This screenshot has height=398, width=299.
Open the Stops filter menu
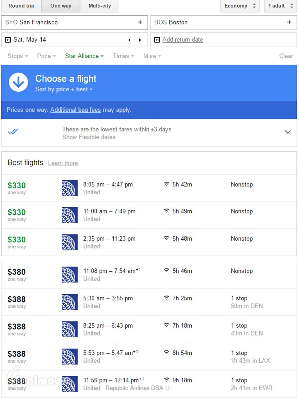click(x=17, y=56)
